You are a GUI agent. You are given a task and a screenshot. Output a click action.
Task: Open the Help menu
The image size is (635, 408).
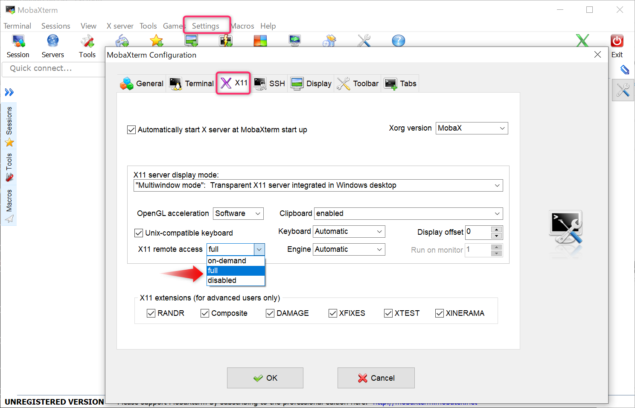click(268, 26)
